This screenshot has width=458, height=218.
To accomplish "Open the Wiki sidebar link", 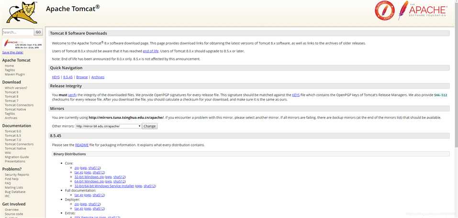I will (x=8, y=153).
